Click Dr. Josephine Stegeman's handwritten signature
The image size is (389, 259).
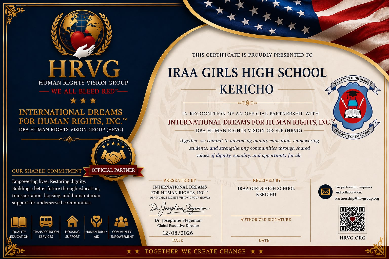pos(180,209)
